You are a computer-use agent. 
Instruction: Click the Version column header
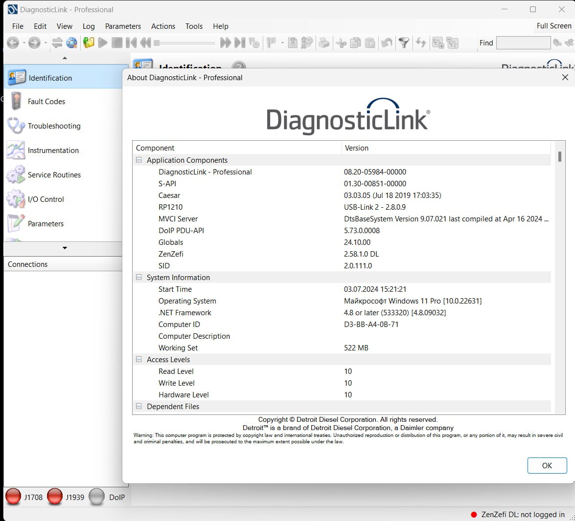click(x=446, y=148)
